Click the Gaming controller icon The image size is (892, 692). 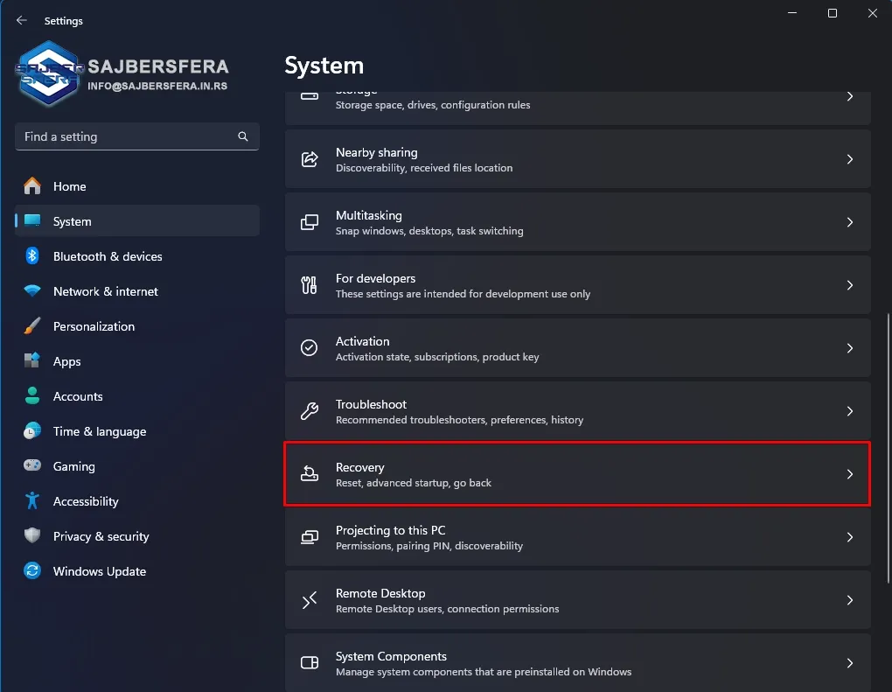click(x=32, y=466)
